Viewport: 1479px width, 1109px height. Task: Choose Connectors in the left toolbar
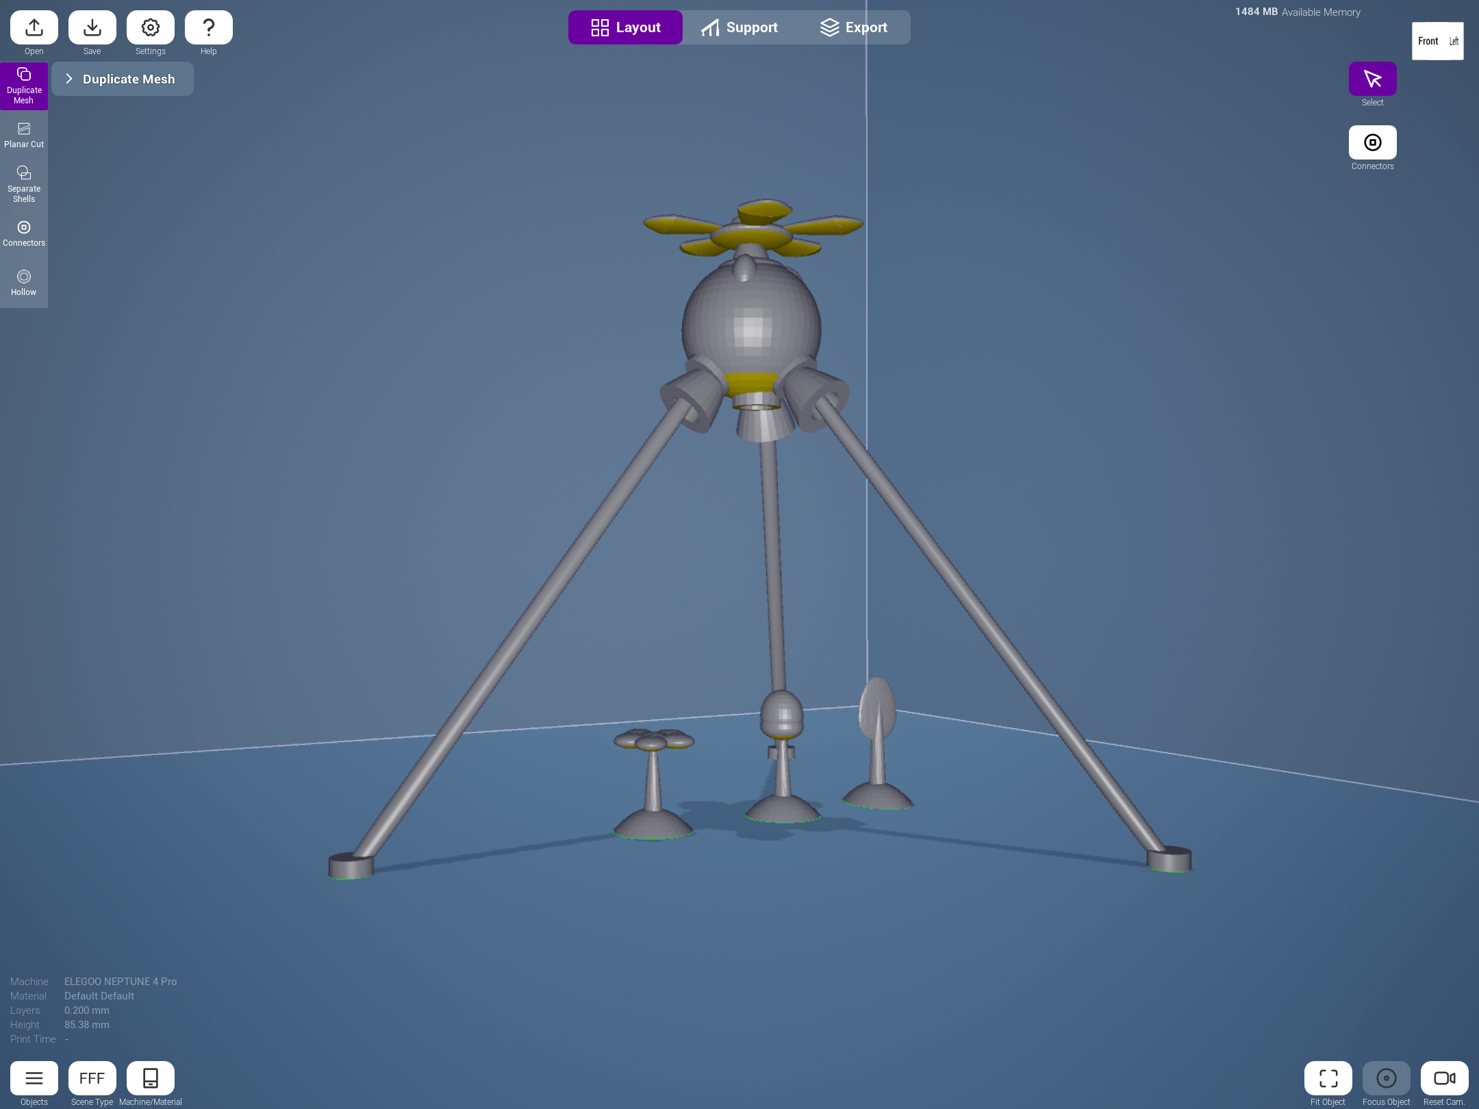point(24,233)
